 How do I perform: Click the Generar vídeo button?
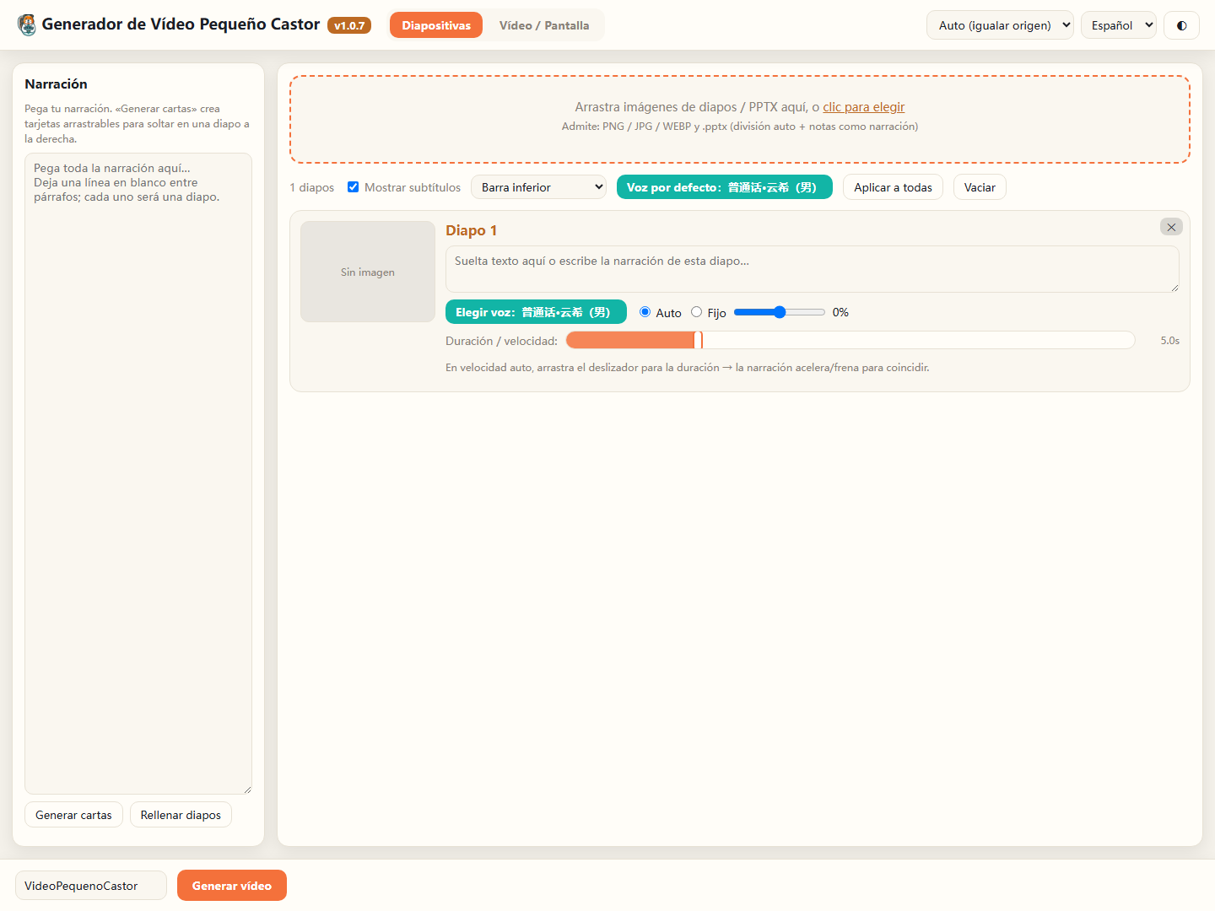click(x=232, y=886)
